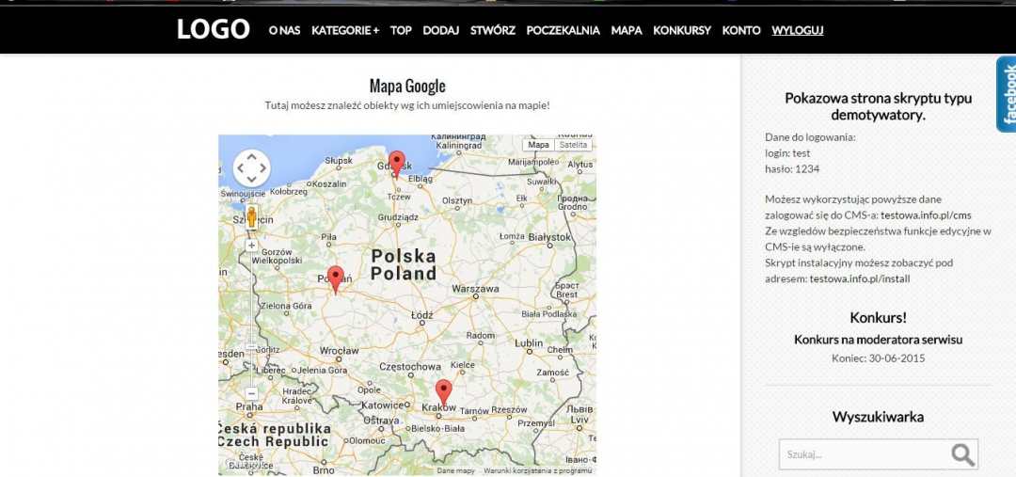Click the WYLOGUJ link

(x=797, y=30)
